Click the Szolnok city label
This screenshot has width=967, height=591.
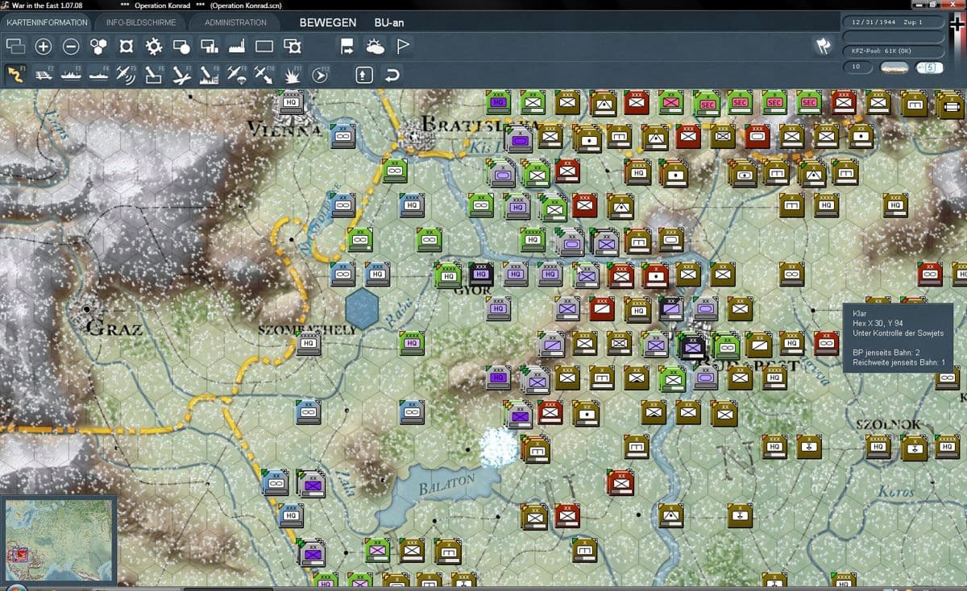point(889,424)
